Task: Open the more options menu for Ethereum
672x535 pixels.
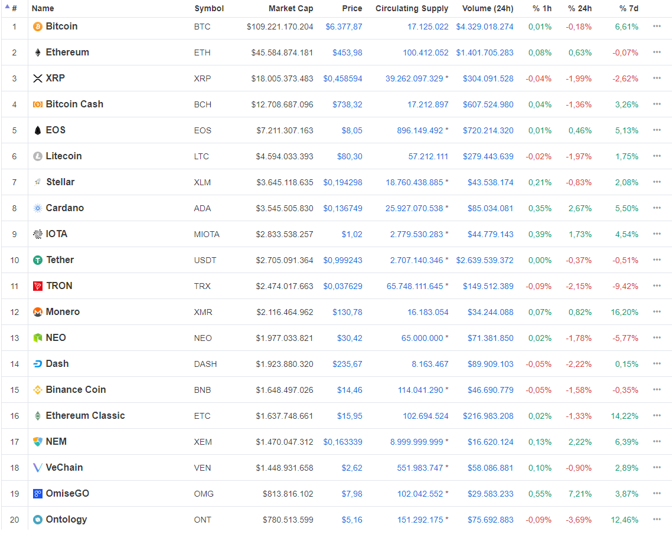Action: tap(657, 52)
